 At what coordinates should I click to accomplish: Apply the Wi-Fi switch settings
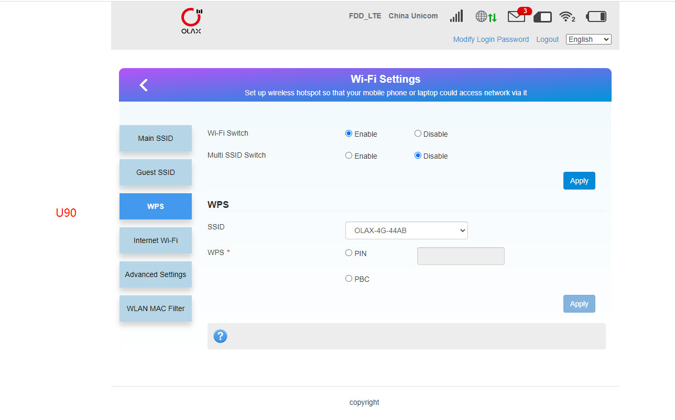(x=579, y=181)
